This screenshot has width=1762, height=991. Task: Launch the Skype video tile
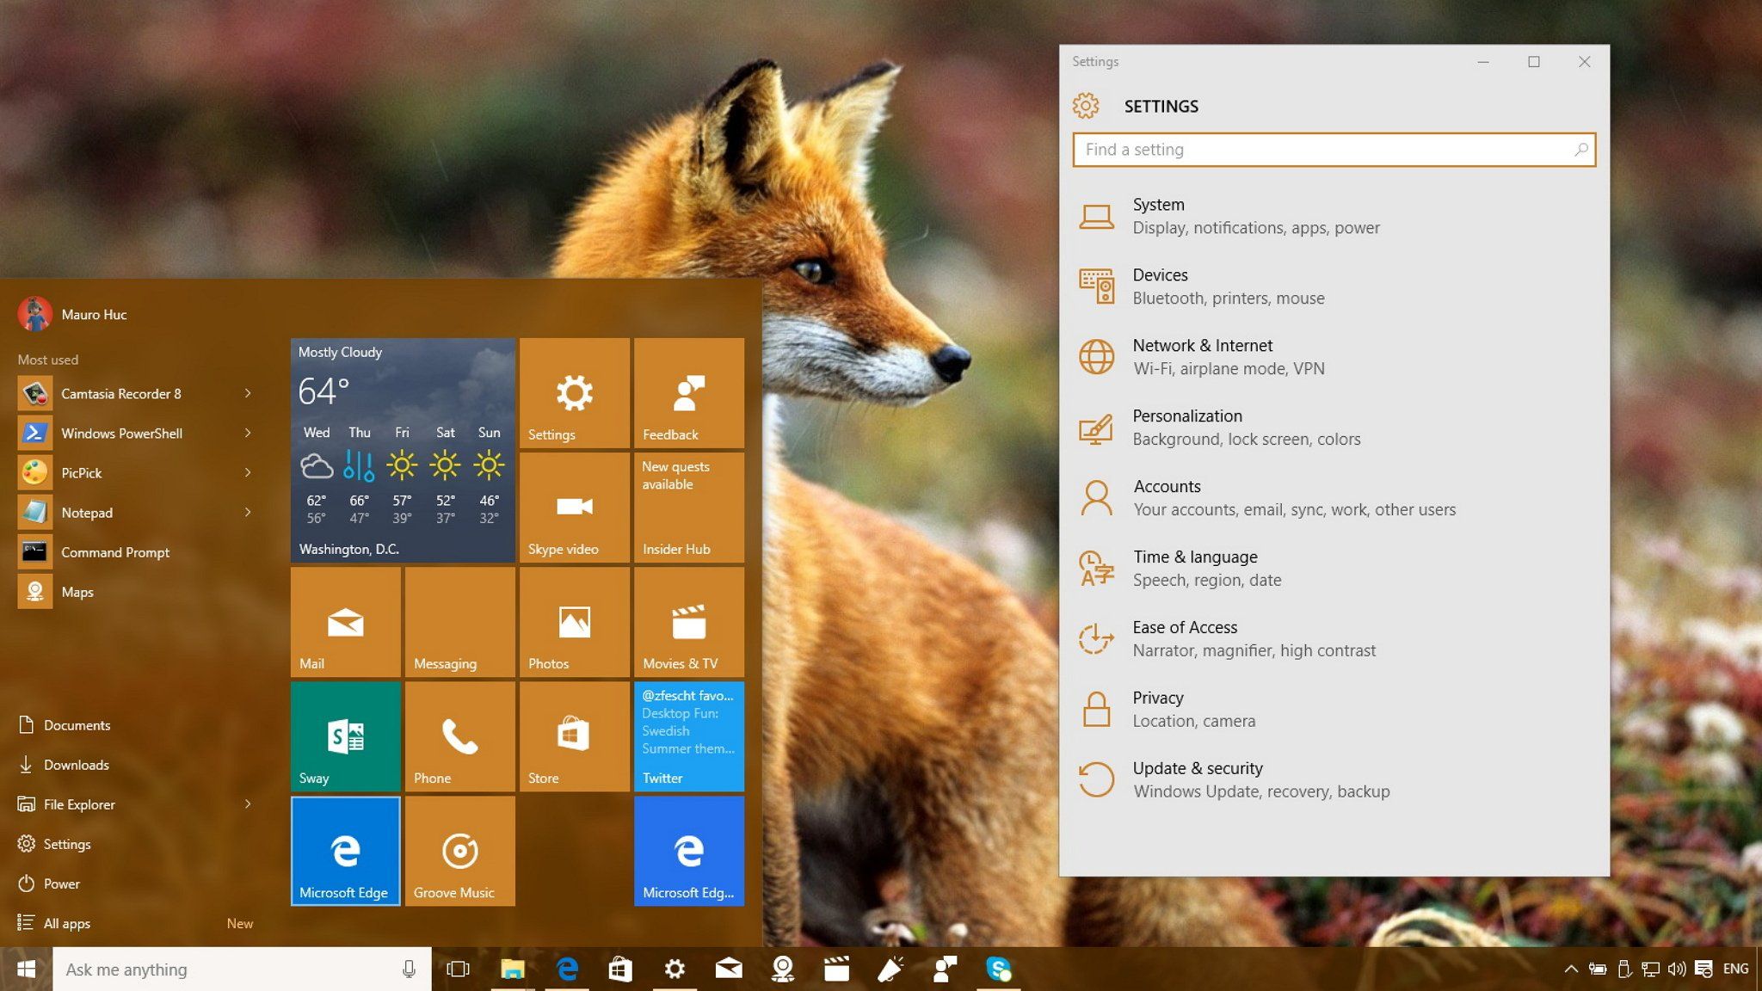574,508
